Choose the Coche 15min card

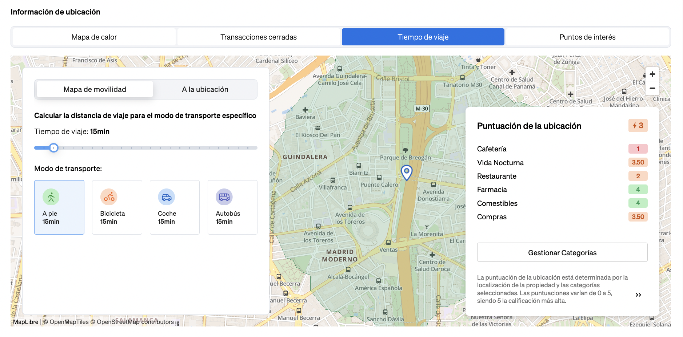click(175, 207)
